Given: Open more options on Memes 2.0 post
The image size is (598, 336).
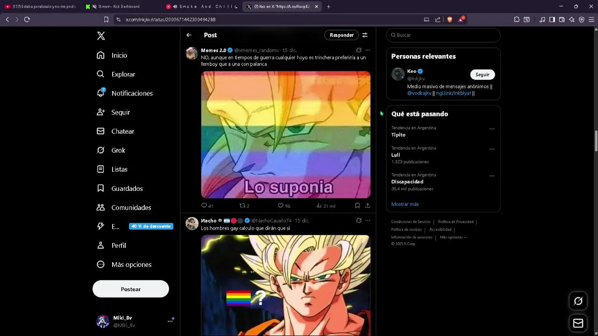Looking at the screenshot, I should coord(368,50).
